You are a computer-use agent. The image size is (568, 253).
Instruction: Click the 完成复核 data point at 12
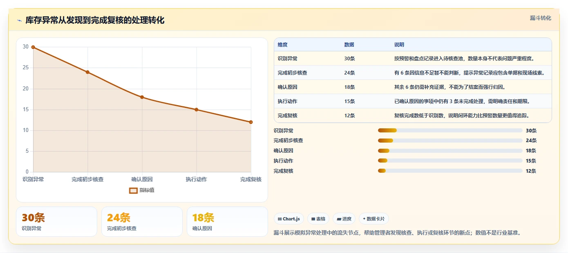pyautogui.click(x=251, y=122)
